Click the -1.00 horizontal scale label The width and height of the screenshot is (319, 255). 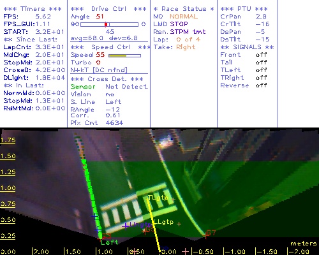click(x=235, y=252)
